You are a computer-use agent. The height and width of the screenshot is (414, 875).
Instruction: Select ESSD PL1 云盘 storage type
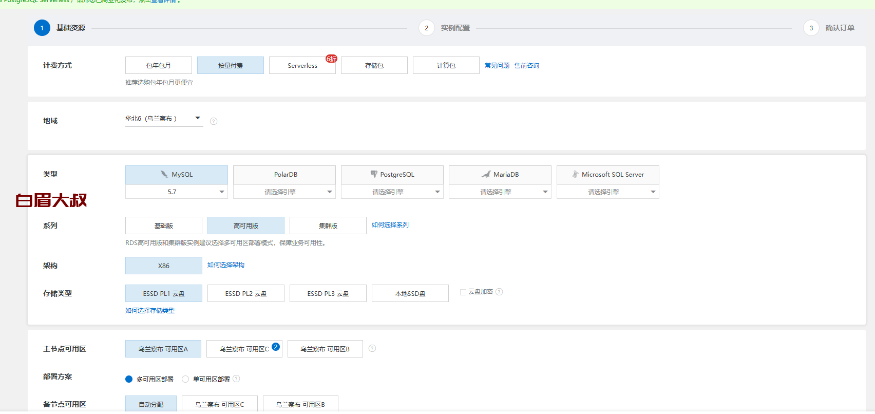pos(164,293)
